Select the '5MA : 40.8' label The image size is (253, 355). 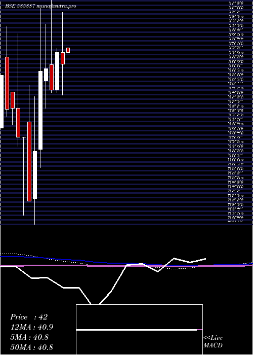[29, 337]
